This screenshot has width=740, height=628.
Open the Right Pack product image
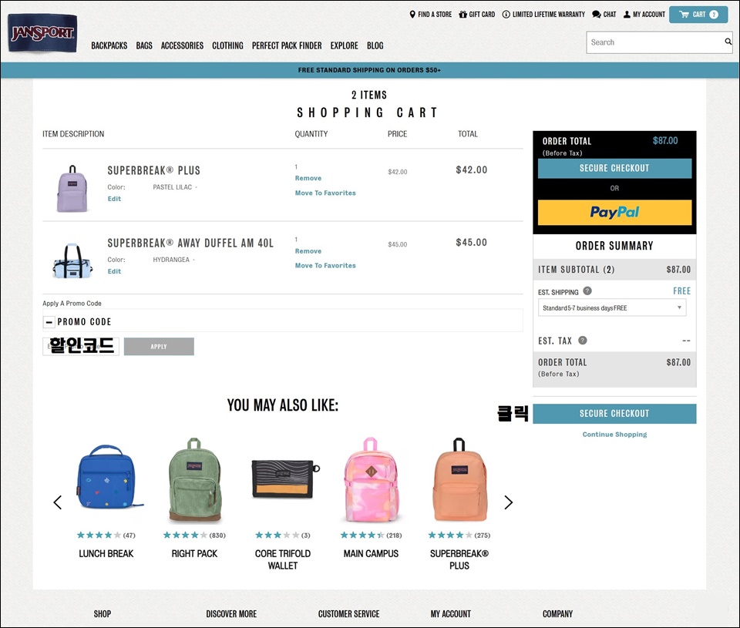coord(194,480)
